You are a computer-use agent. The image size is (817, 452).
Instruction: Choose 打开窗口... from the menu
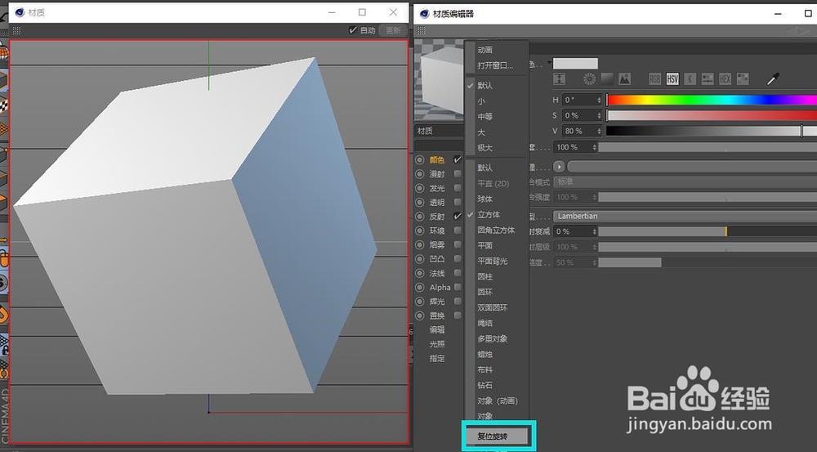(495, 65)
